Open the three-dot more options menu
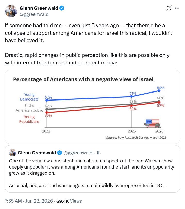This screenshot has height=209, width=185. [177, 8]
